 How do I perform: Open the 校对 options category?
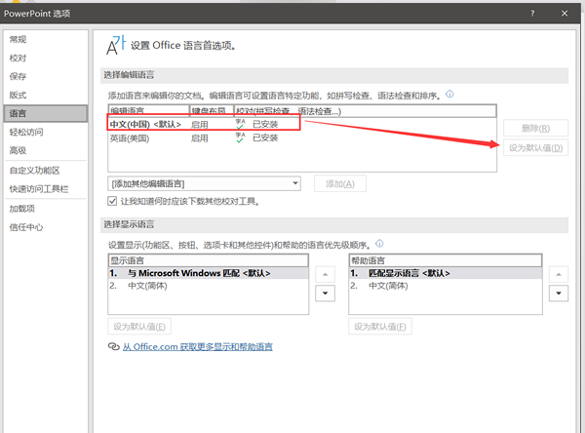coord(46,58)
